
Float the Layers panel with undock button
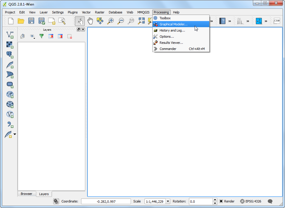(79, 30)
